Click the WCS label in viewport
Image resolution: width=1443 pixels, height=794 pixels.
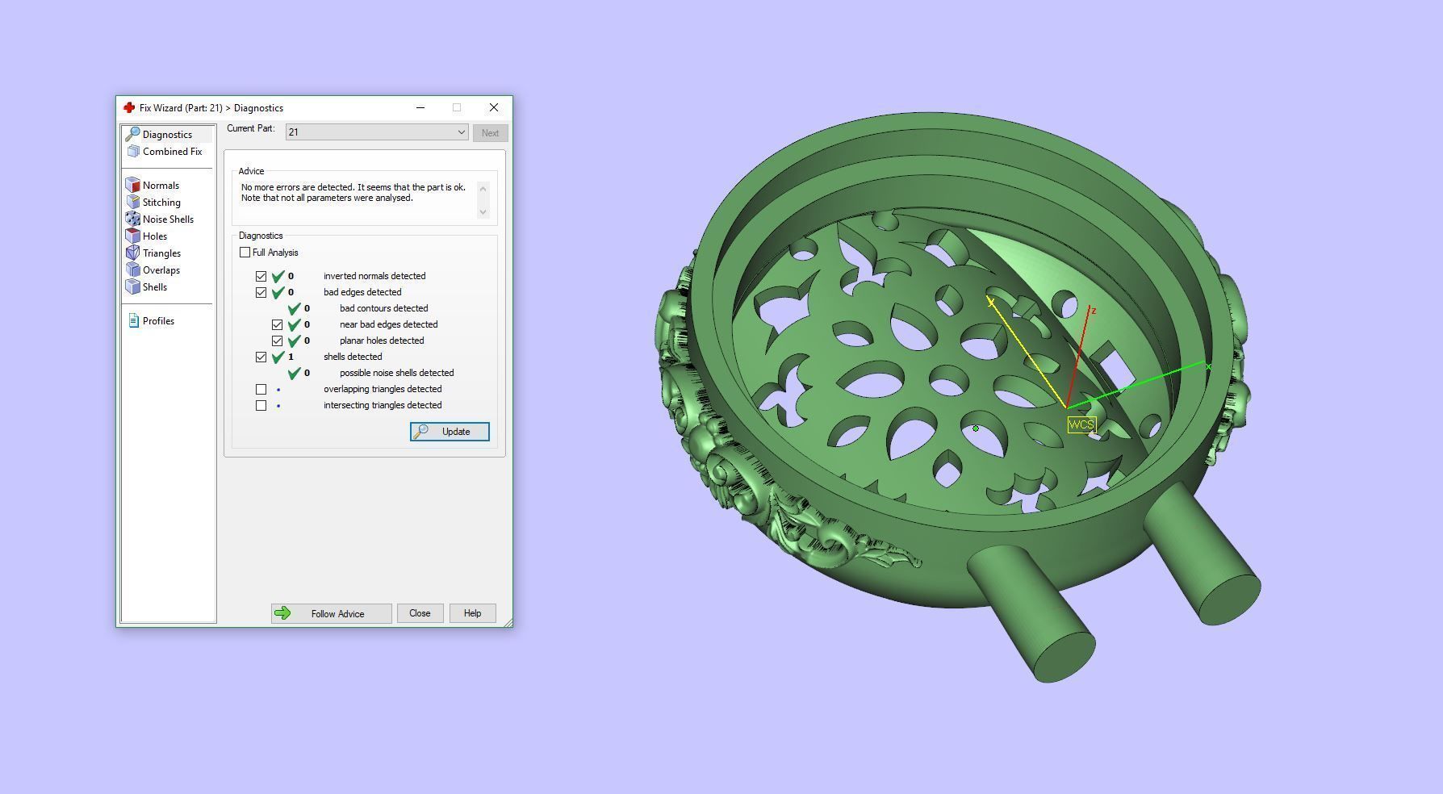point(1081,424)
